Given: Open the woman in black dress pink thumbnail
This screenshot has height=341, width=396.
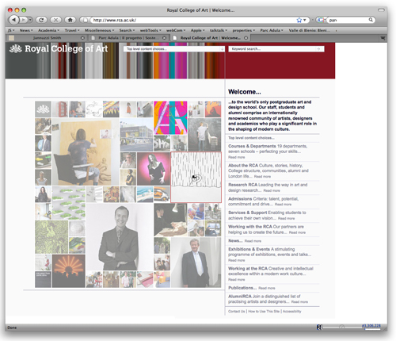Looking at the screenshot, I should coord(154,169).
